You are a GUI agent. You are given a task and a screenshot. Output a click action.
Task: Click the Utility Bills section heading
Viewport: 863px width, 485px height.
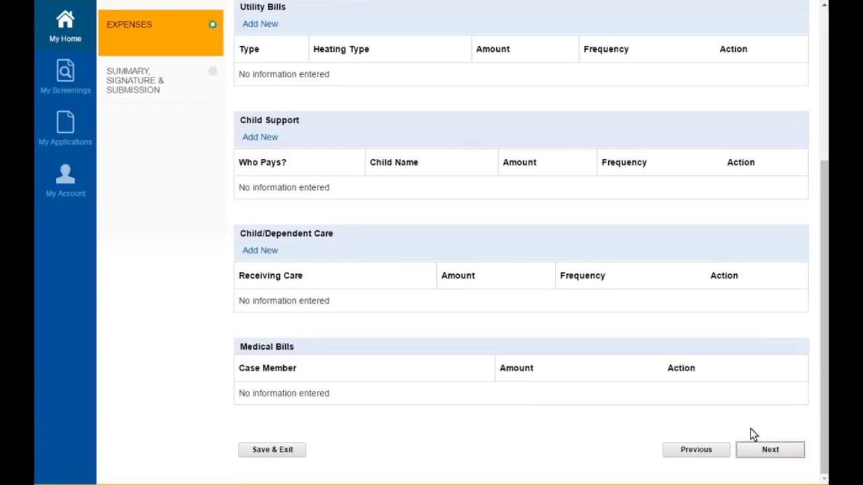pyautogui.click(x=263, y=7)
